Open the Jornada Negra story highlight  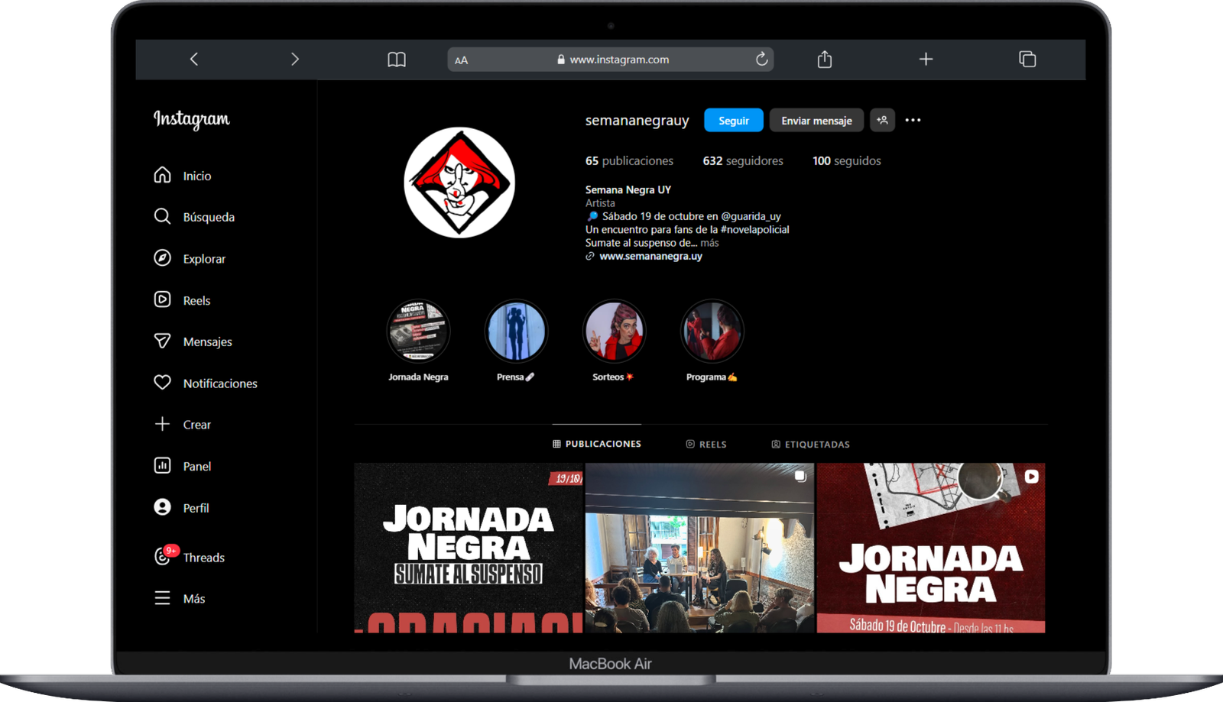418,331
